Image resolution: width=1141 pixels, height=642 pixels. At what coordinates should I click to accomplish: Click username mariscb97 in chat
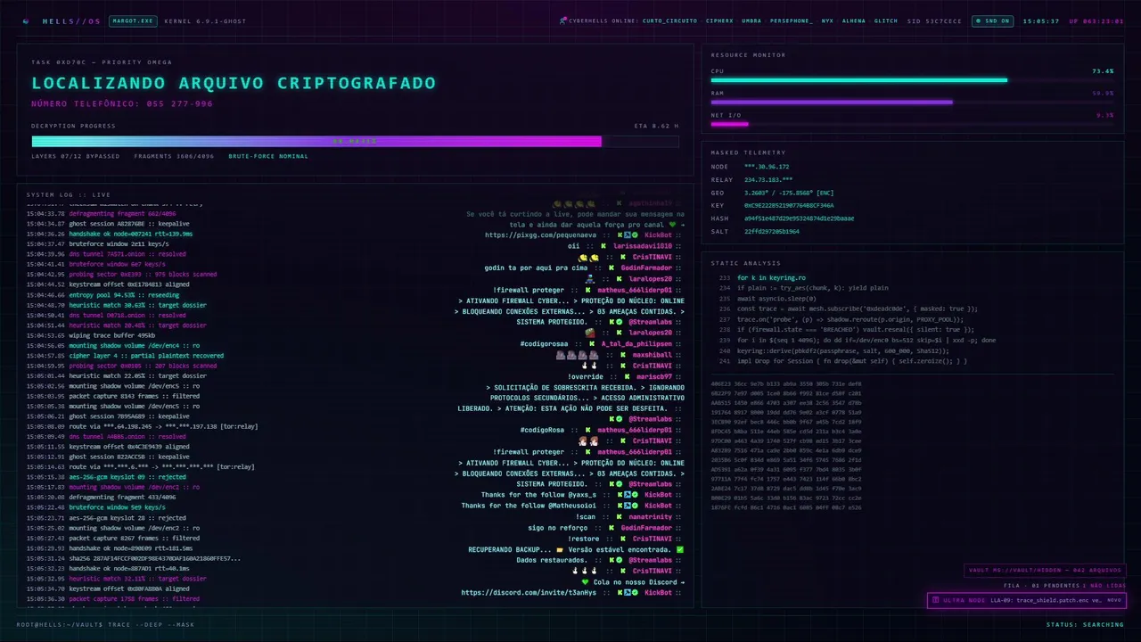click(655, 376)
